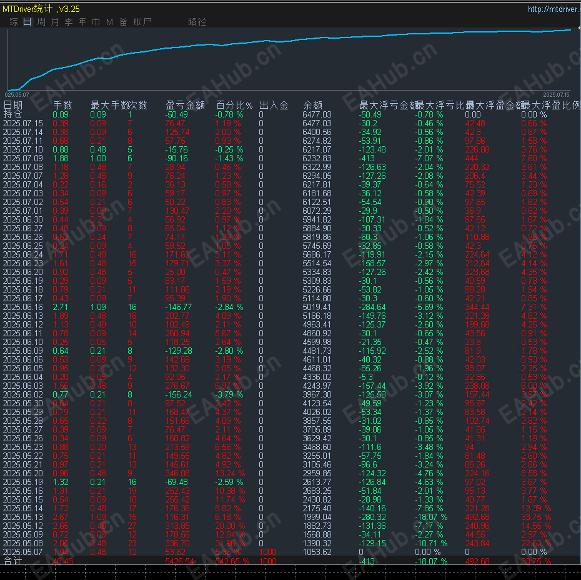The height and width of the screenshot is (580, 581).
Task: Click the -280.32 floating loss on 2025.05.13
Action: (372, 517)
